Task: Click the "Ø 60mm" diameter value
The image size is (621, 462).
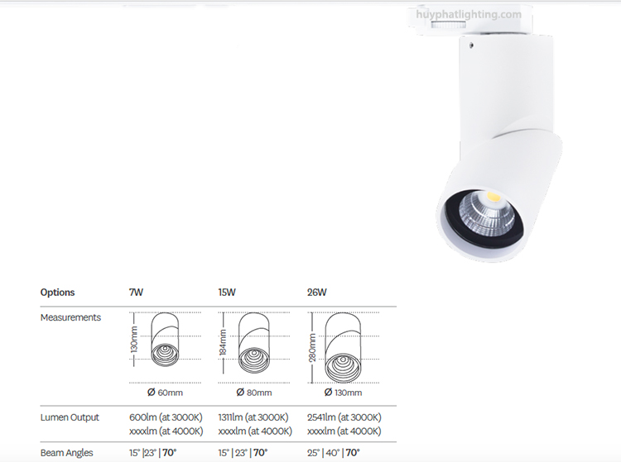Action: pyautogui.click(x=165, y=393)
